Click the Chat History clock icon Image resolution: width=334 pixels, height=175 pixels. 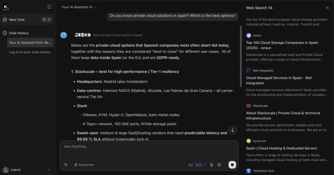point(5,33)
